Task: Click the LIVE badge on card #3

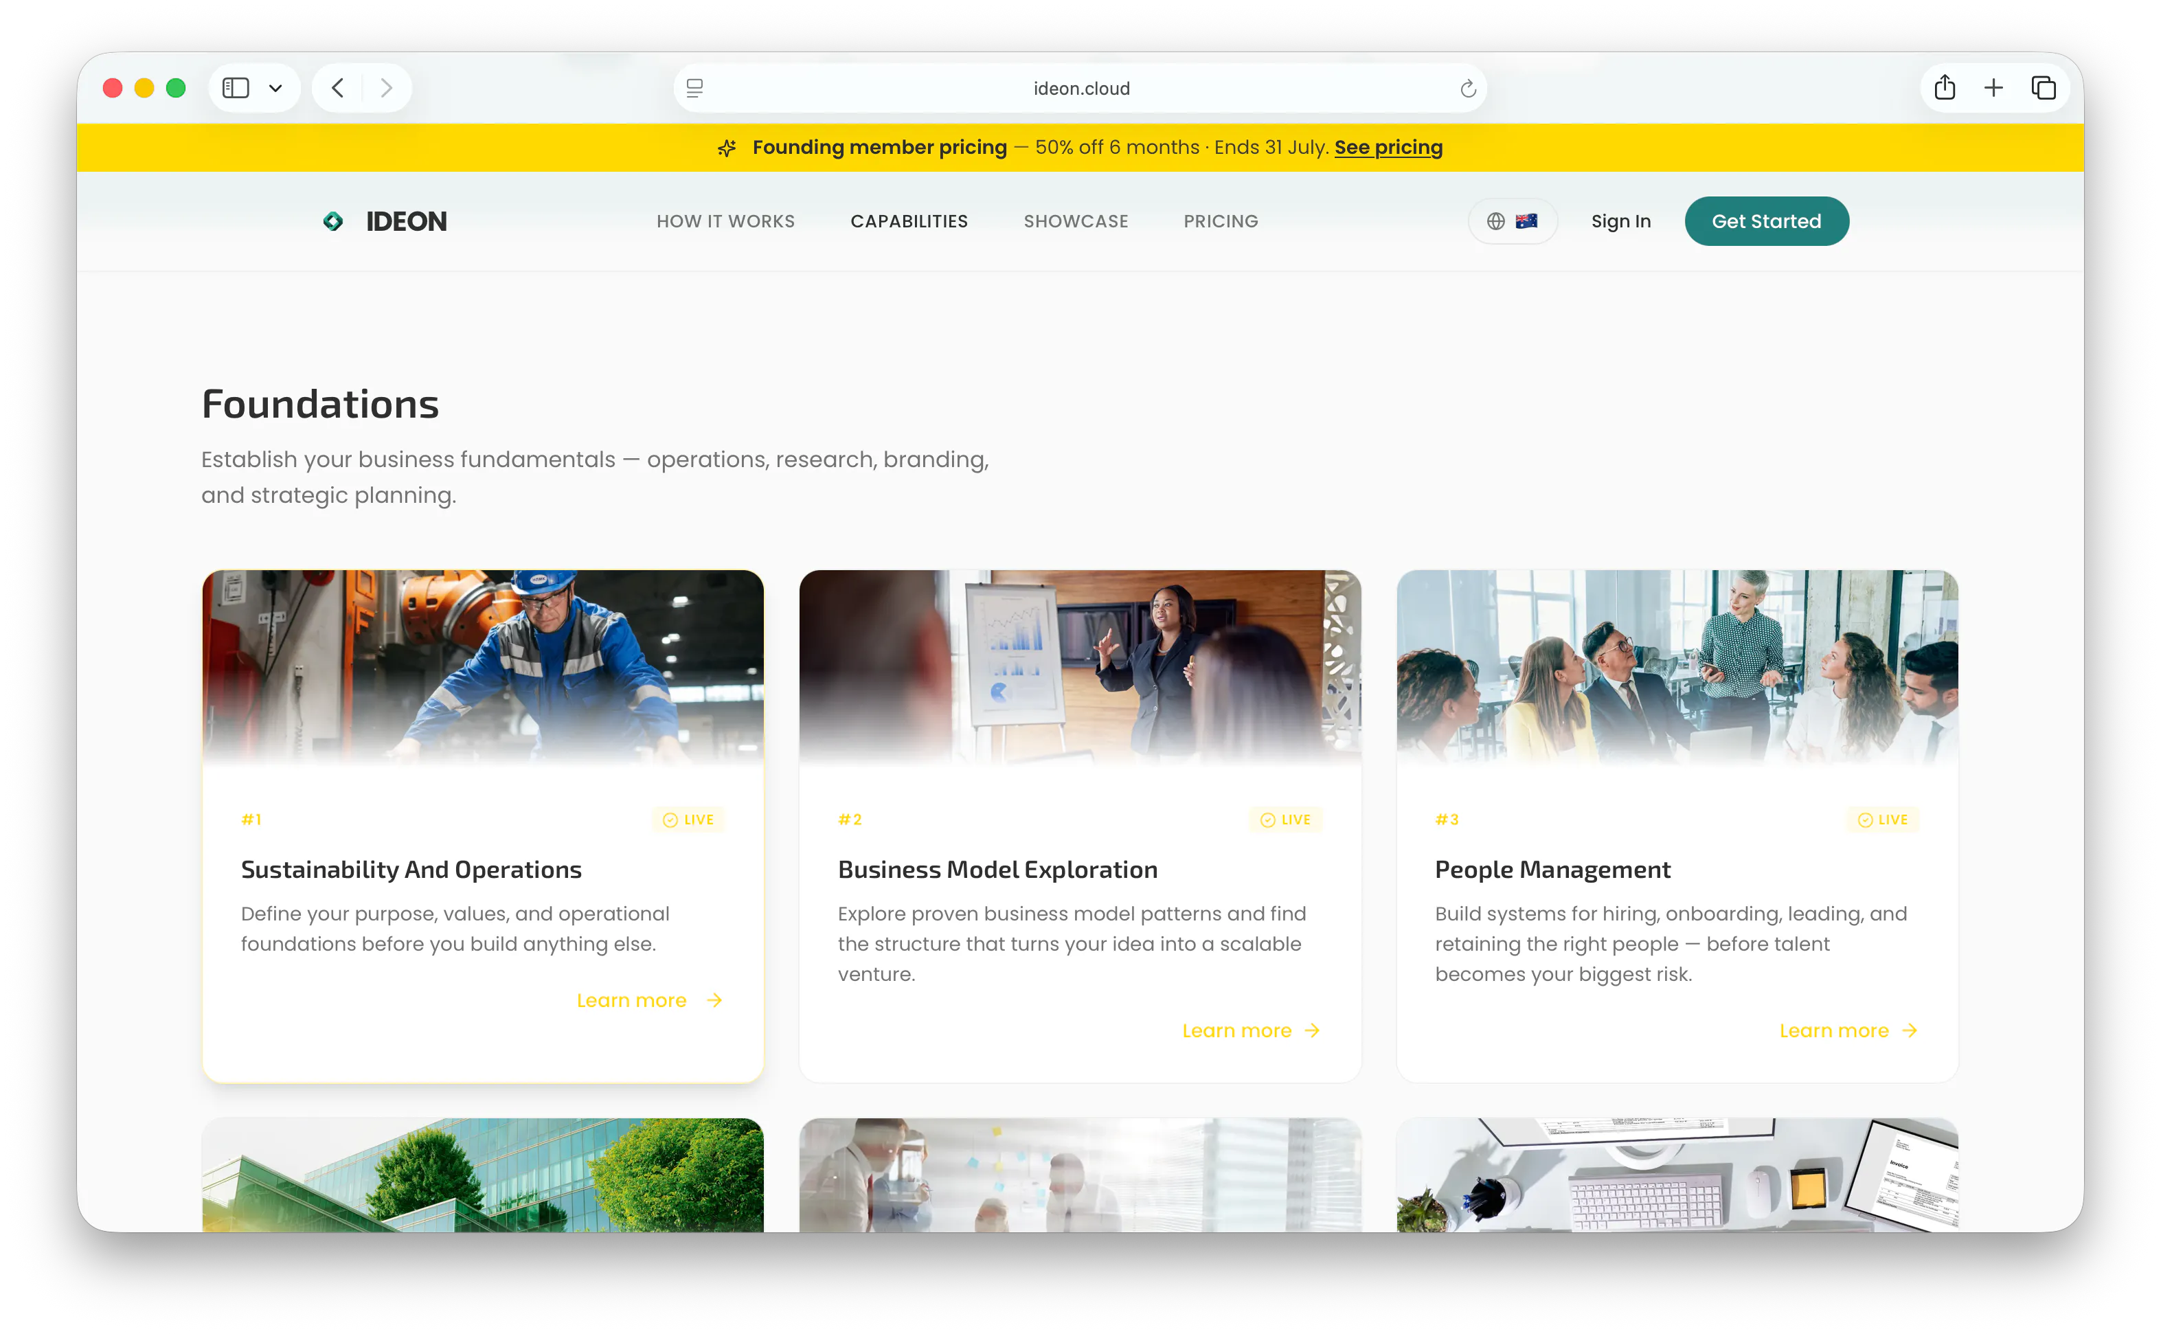Action: click(1883, 819)
